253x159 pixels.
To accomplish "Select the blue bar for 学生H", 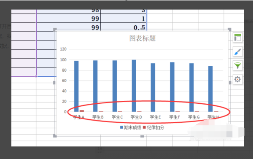I will click(210, 89).
